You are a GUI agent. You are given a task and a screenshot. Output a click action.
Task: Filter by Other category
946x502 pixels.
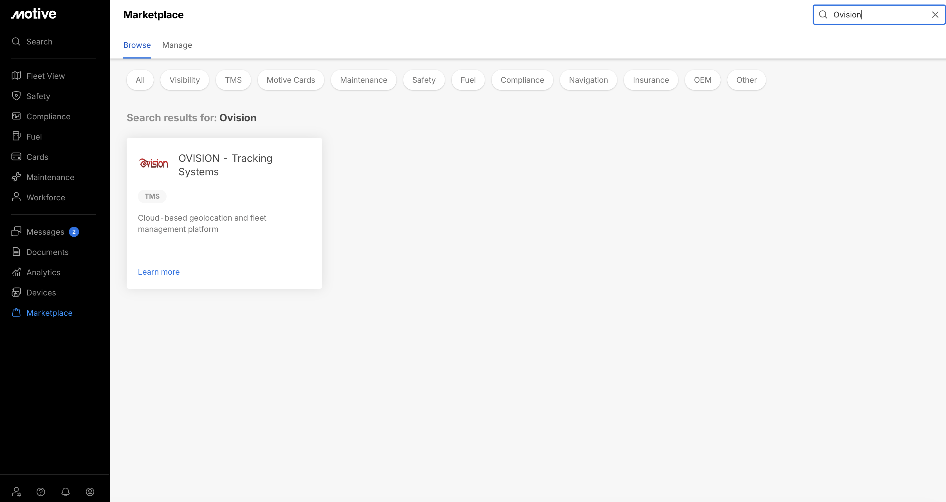click(x=746, y=80)
